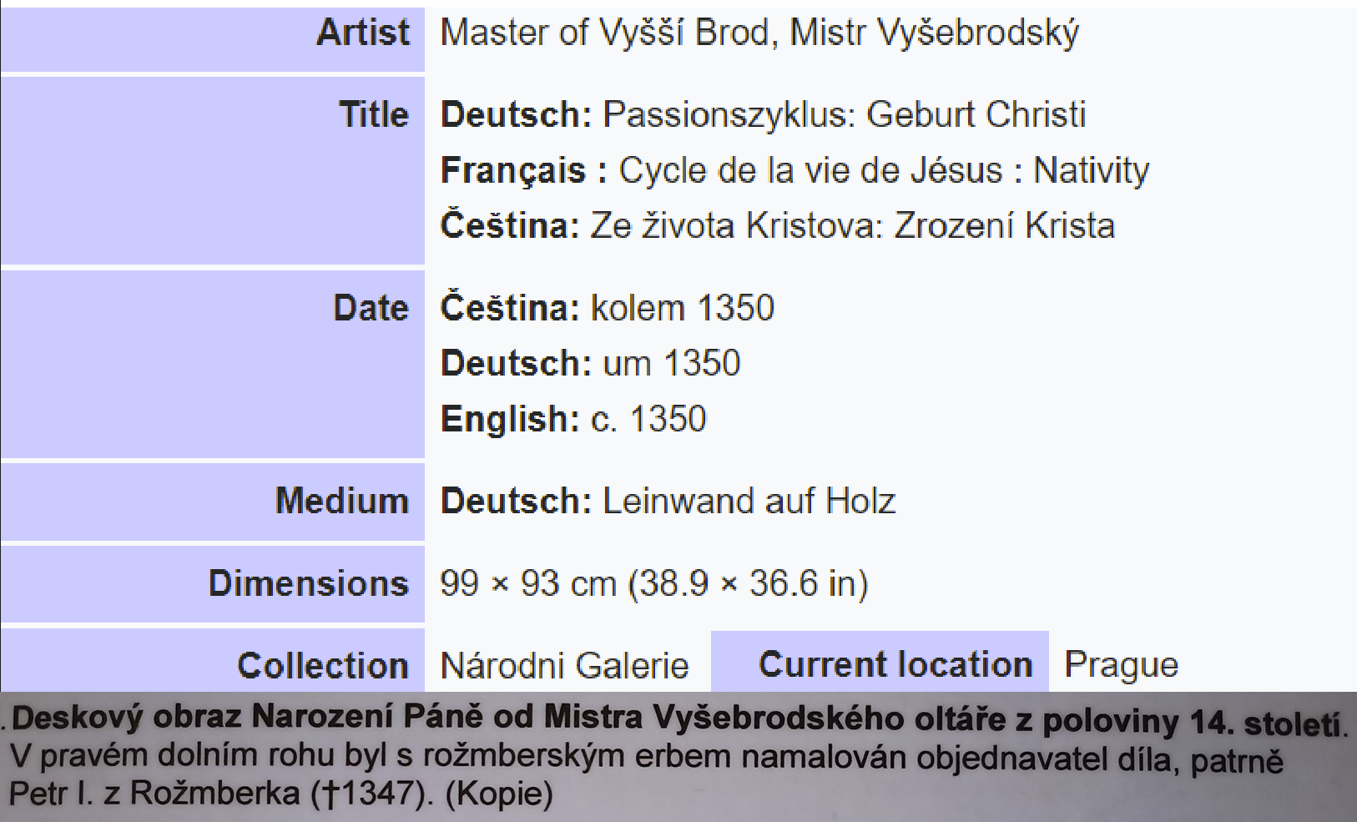Select the Národni Galerie collection link
Image resolution: width=1357 pixels, height=822 pixels.
tap(564, 666)
